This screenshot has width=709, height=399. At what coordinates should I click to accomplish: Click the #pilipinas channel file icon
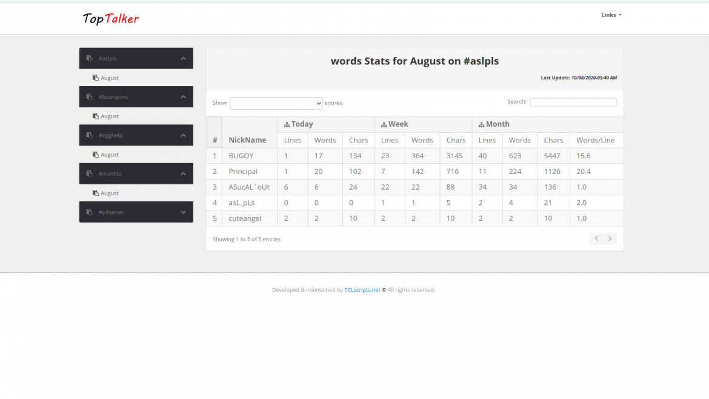pos(90,212)
